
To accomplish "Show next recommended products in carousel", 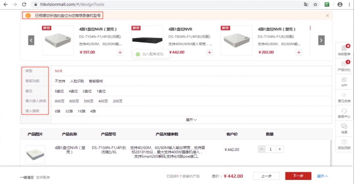I will pyautogui.click(x=321, y=40).
